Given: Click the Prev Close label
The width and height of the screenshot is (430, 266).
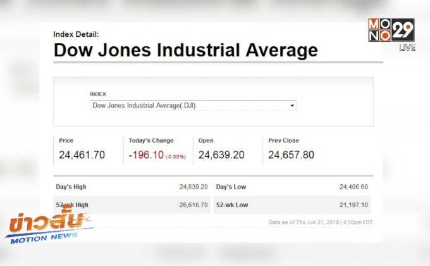Looking at the screenshot, I should (x=283, y=141).
